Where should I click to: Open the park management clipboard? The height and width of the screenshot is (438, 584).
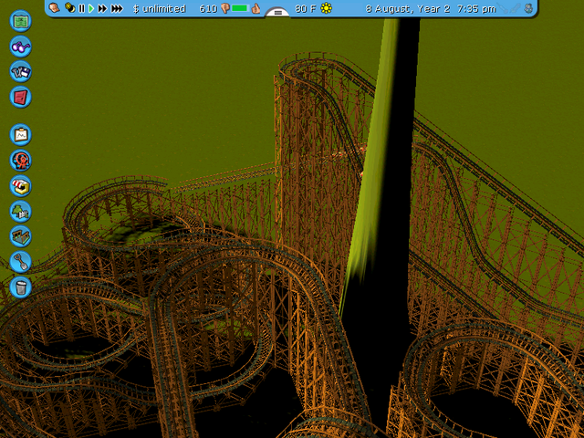click(20, 134)
